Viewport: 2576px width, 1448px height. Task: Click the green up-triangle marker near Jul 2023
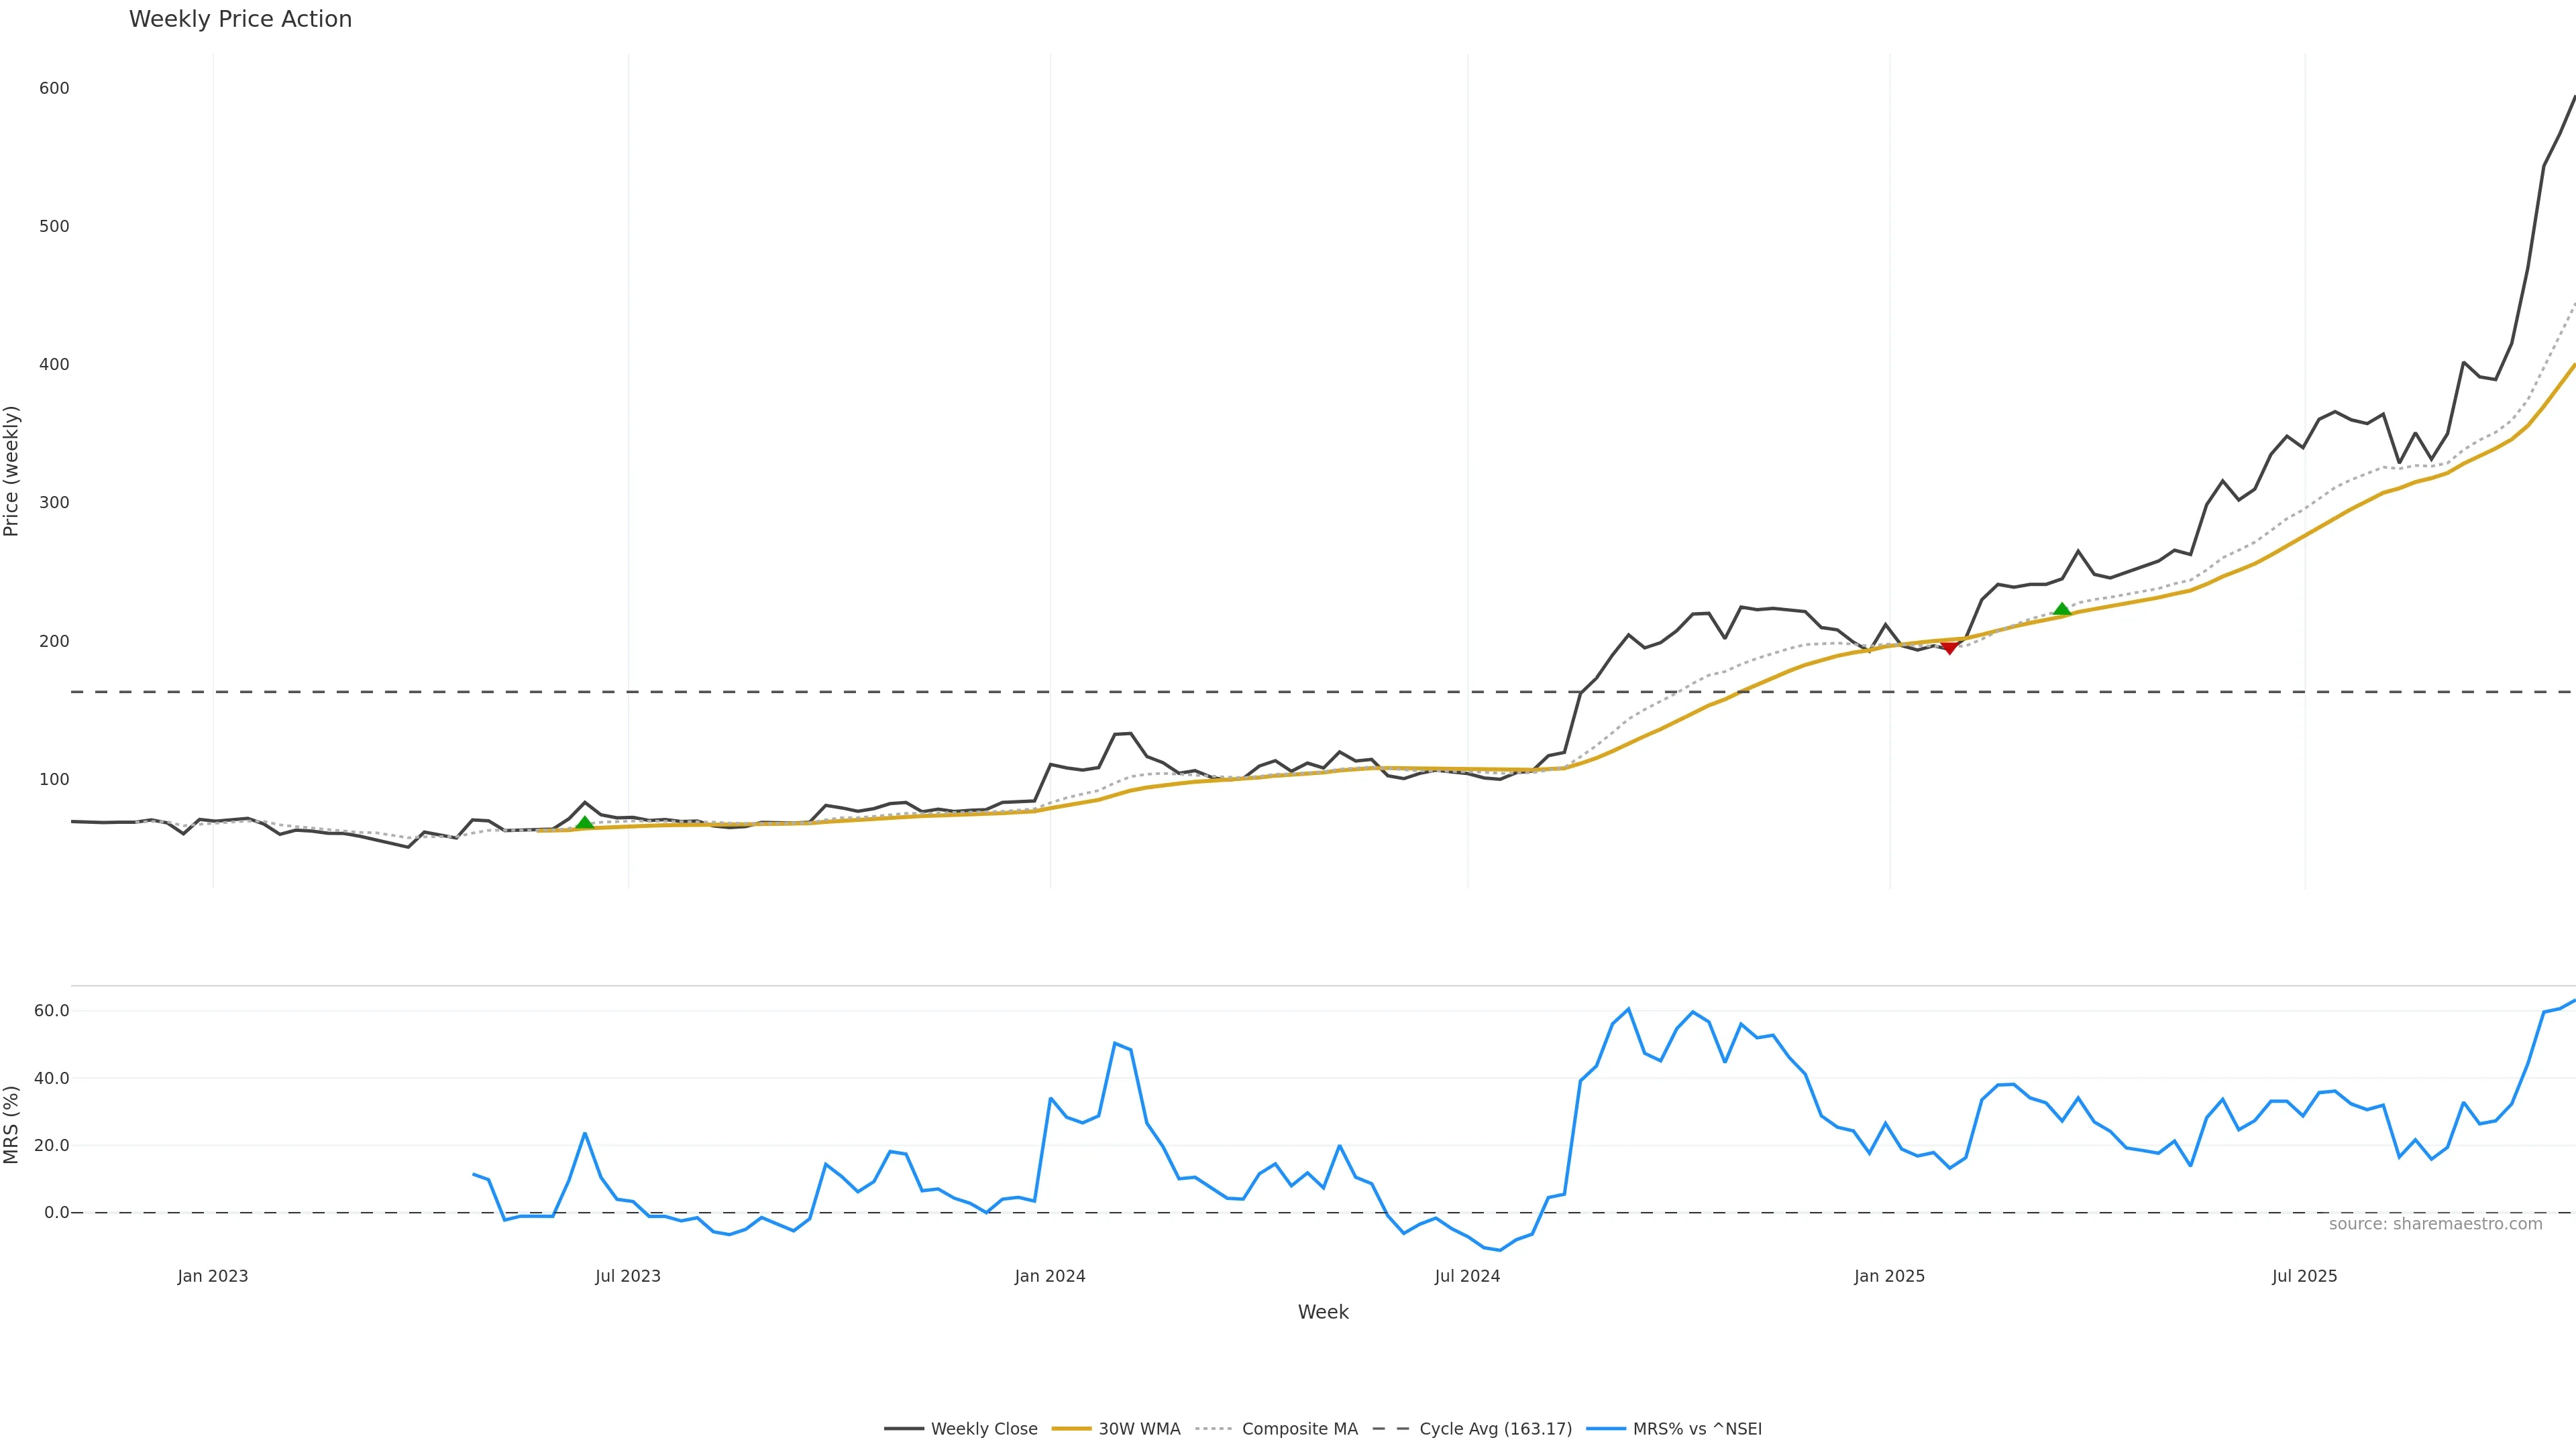[585, 823]
